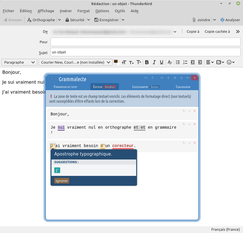Image resolution: width=243 pixels, height=233 pixels.
Task: Open the Édition menu
Action: pyautogui.click(x=26, y=11)
